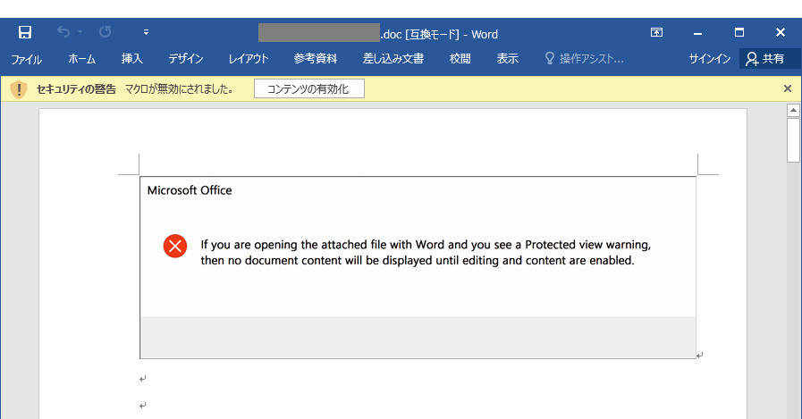Open the ファイル tab
Screen dimensions: 802x419
pyautogui.click(x=27, y=59)
